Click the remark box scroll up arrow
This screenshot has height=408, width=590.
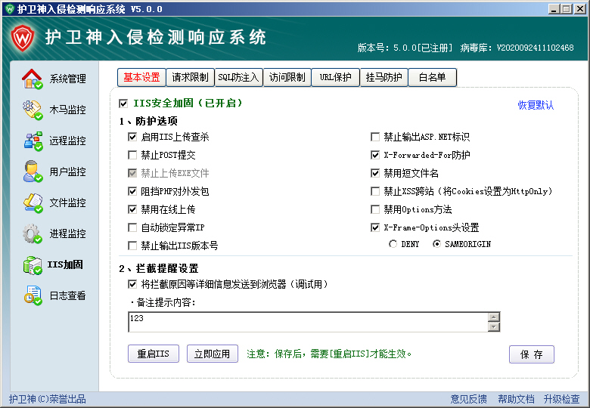click(493, 317)
